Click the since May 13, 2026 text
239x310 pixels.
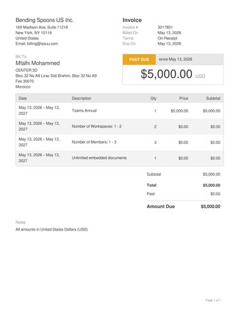click(175, 59)
